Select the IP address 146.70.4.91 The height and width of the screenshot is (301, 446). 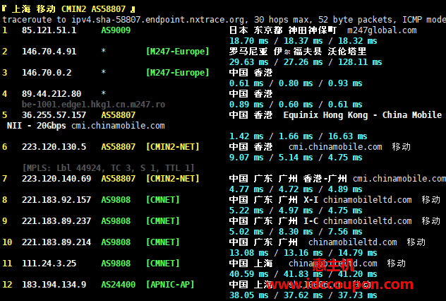coord(49,52)
